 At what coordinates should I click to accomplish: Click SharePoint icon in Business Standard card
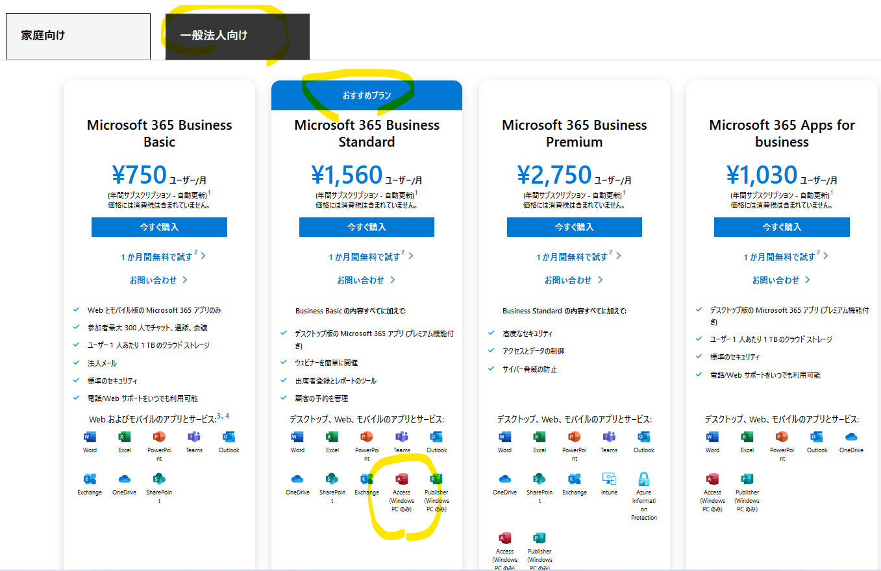pos(332,479)
